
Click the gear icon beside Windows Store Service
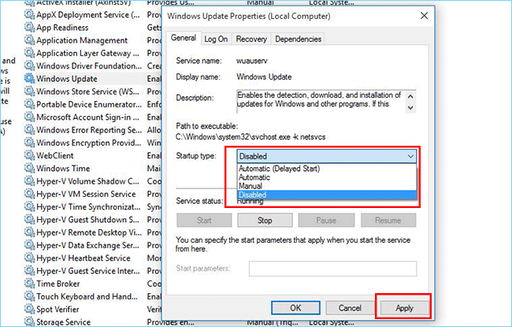click(29, 91)
